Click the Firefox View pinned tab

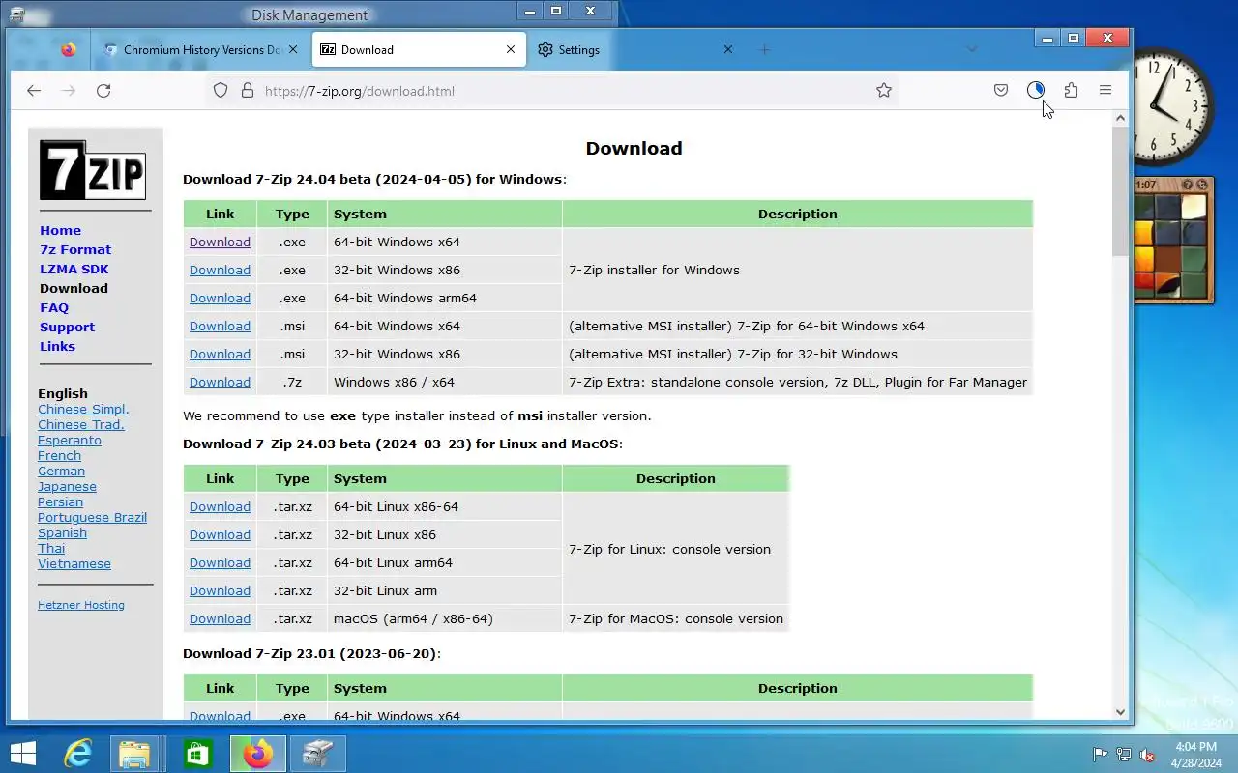[68, 49]
